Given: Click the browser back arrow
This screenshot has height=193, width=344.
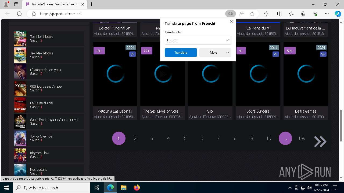Looking at the screenshot, I should tap(8, 14).
